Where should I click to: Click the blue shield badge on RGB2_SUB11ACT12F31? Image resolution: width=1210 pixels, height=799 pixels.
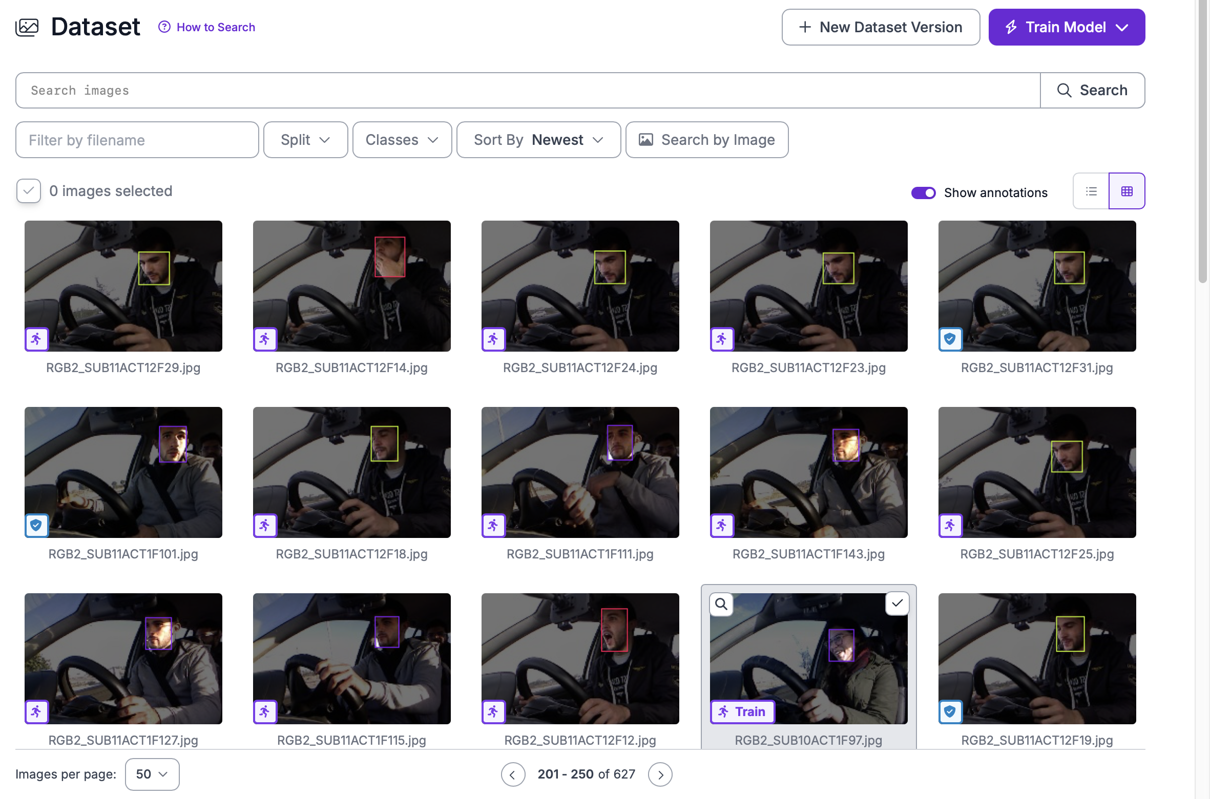click(950, 339)
